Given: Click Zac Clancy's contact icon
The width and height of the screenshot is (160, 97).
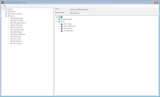Looking at the screenshot, I should [x=62, y=24].
